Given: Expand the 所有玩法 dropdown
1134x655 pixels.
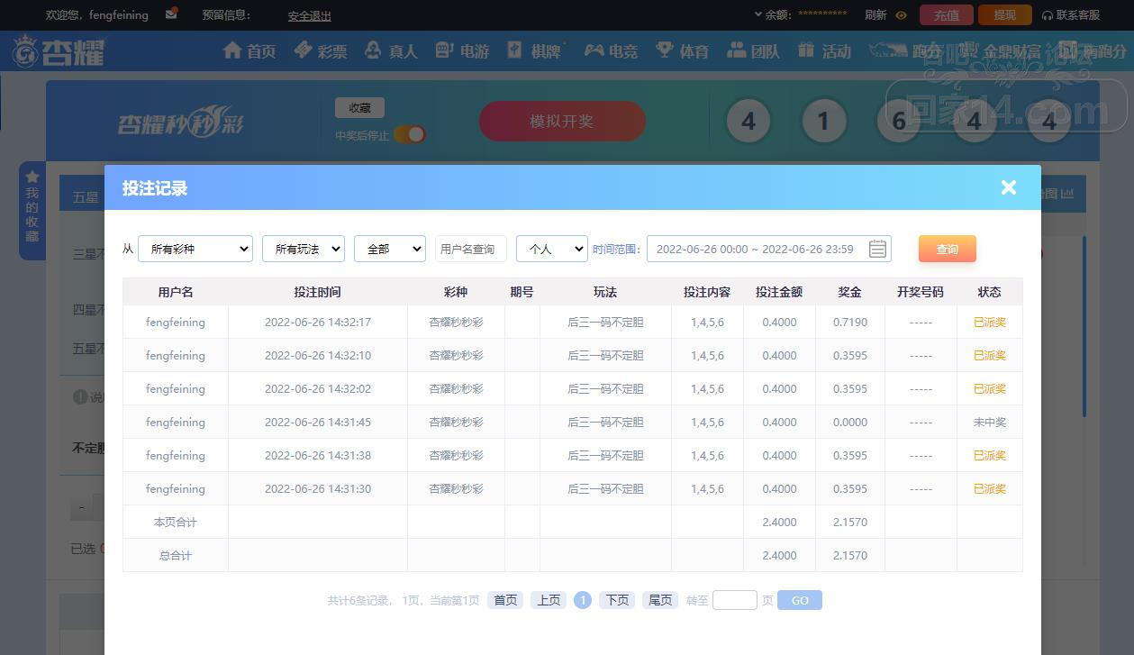Looking at the screenshot, I should [303, 249].
